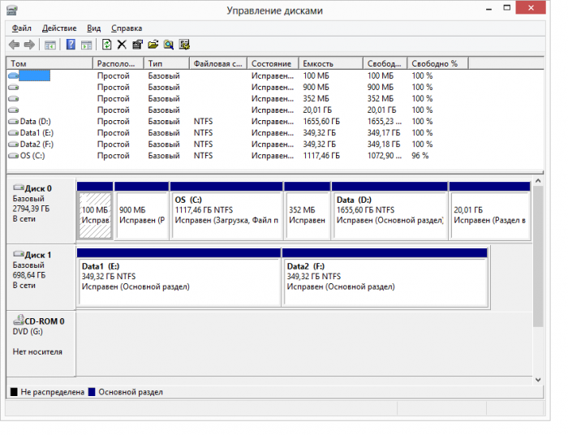Click the magnifying glass toolbar icon
The height and width of the screenshot is (435, 568).
click(x=169, y=45)
